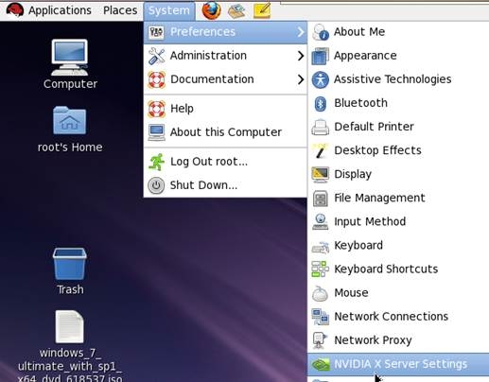
Task: Click the Mouse preferences icon
Action: (x=321, y=293)
